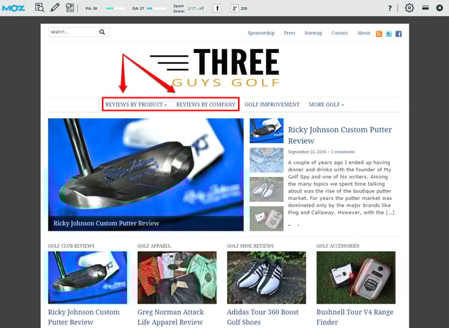Open Golf Shoe Reviews category heading
449x328 pixels.
click(250, 246)
